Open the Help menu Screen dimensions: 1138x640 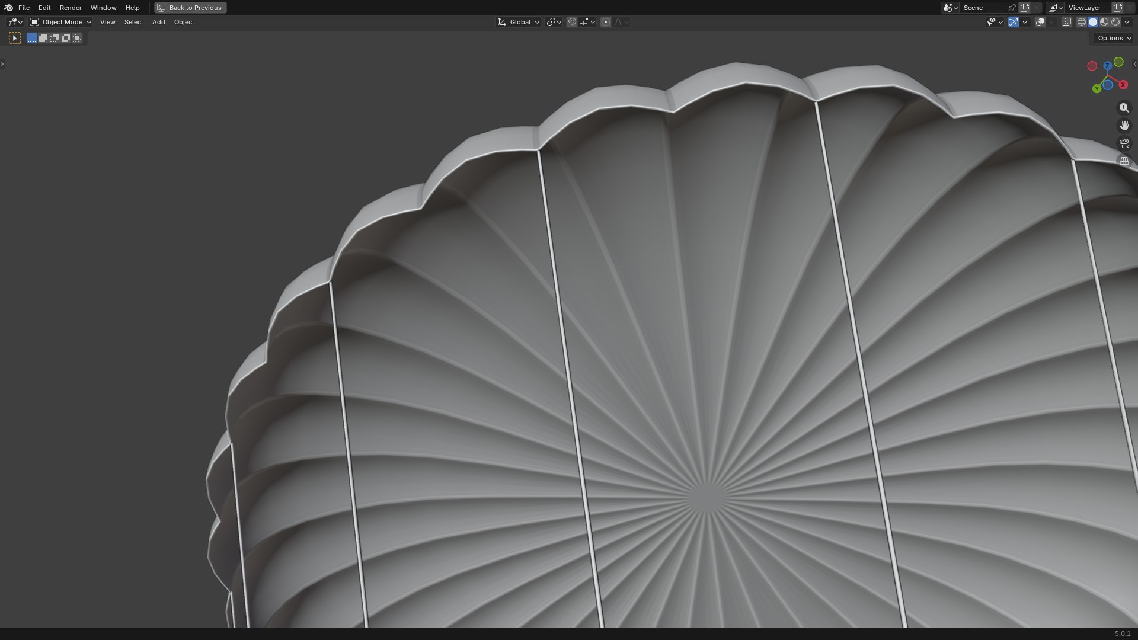coord(132,8)
